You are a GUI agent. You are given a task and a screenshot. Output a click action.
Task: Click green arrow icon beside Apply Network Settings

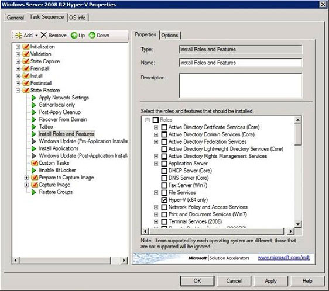(x=34, y=98)
